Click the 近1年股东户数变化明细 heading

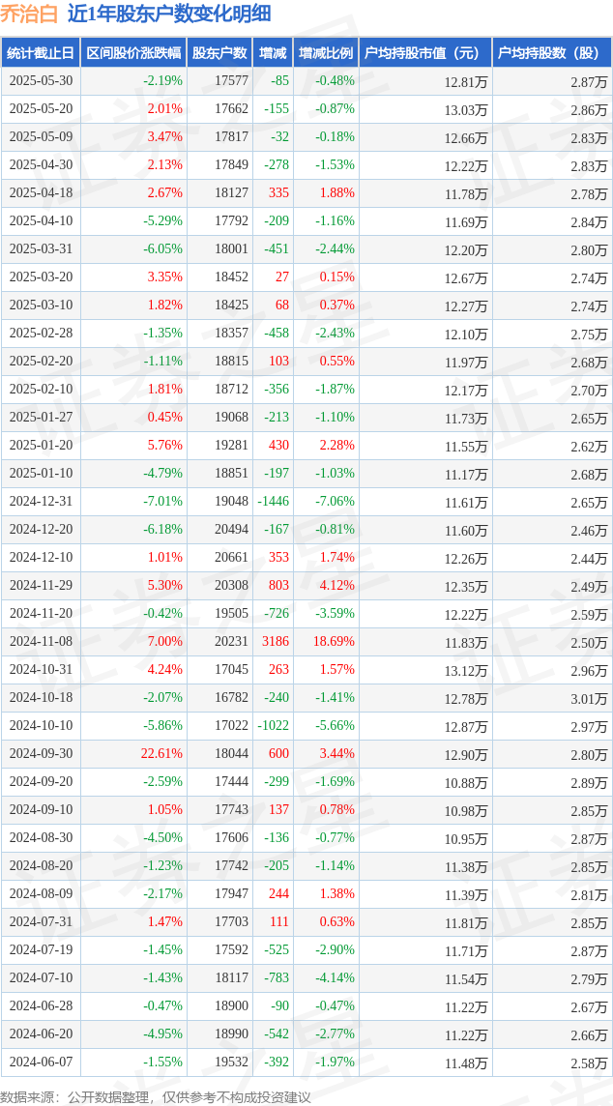[168, 15]
